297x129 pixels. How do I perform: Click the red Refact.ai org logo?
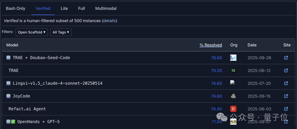click(233, 109)
